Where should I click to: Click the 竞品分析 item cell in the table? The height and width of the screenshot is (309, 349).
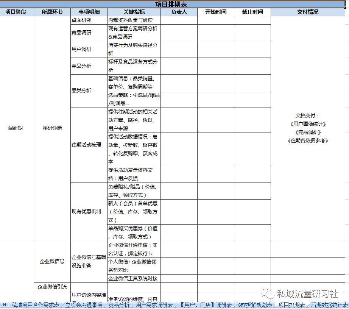pos(89,66)
